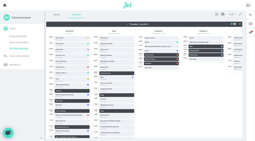Go to the home page icon
The width and height of the screenshot is (255, 141).
click(5, 5)
